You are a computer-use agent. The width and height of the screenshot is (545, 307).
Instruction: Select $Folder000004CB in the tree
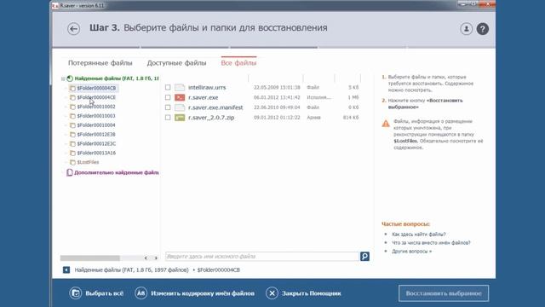point(96,88)
